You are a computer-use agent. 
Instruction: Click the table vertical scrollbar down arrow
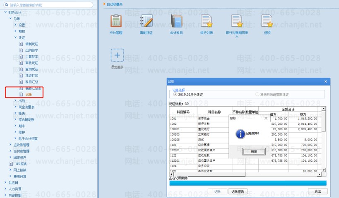(324, 170)
